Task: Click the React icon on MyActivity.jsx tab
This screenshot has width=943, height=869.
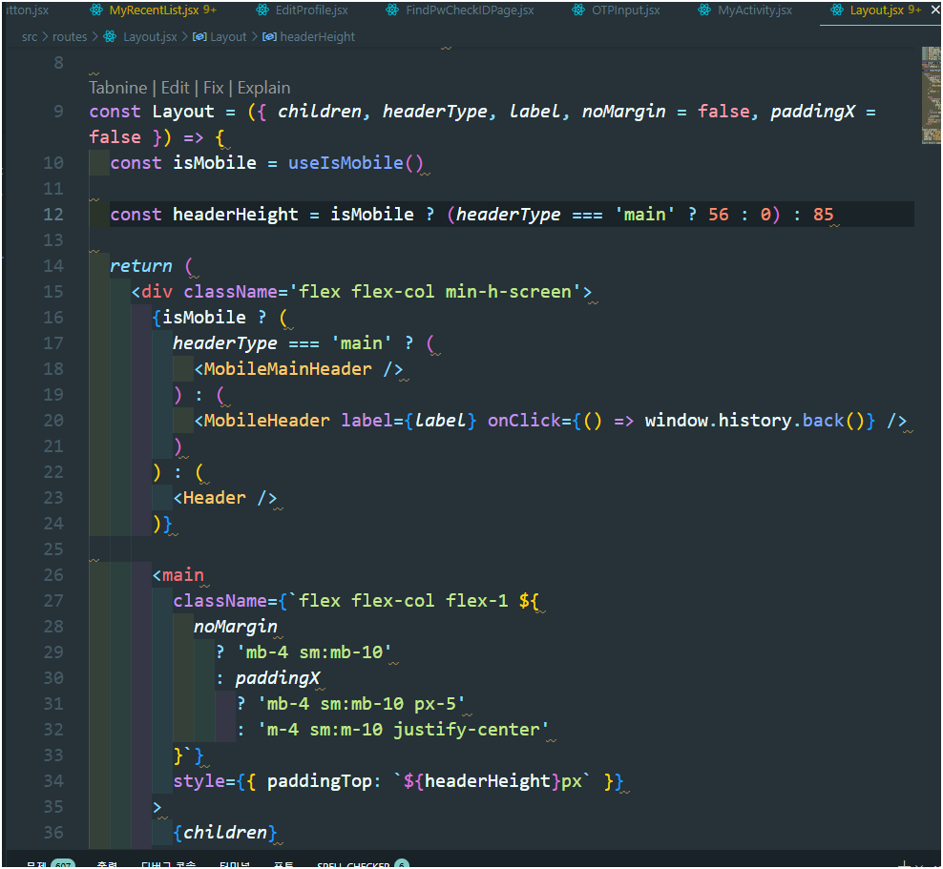Action: tap(704, 10)
